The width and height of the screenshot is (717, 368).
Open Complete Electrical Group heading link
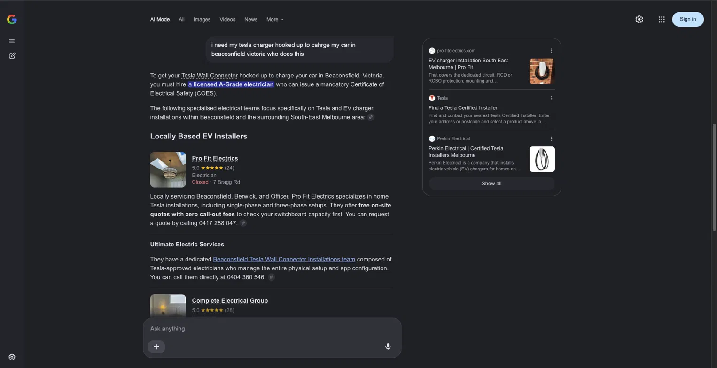click(x=230, y=301)
